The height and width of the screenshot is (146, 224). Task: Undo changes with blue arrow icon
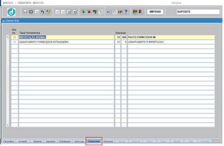point(109,12)
